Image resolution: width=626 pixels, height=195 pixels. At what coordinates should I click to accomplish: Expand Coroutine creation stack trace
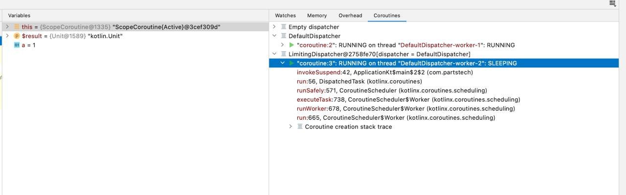(x=291, y=127)
